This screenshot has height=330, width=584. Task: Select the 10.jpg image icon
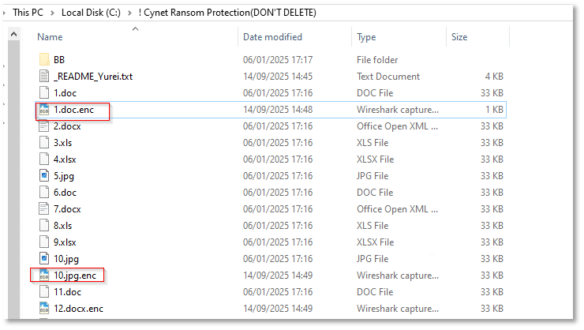click(x=44, y=259)
